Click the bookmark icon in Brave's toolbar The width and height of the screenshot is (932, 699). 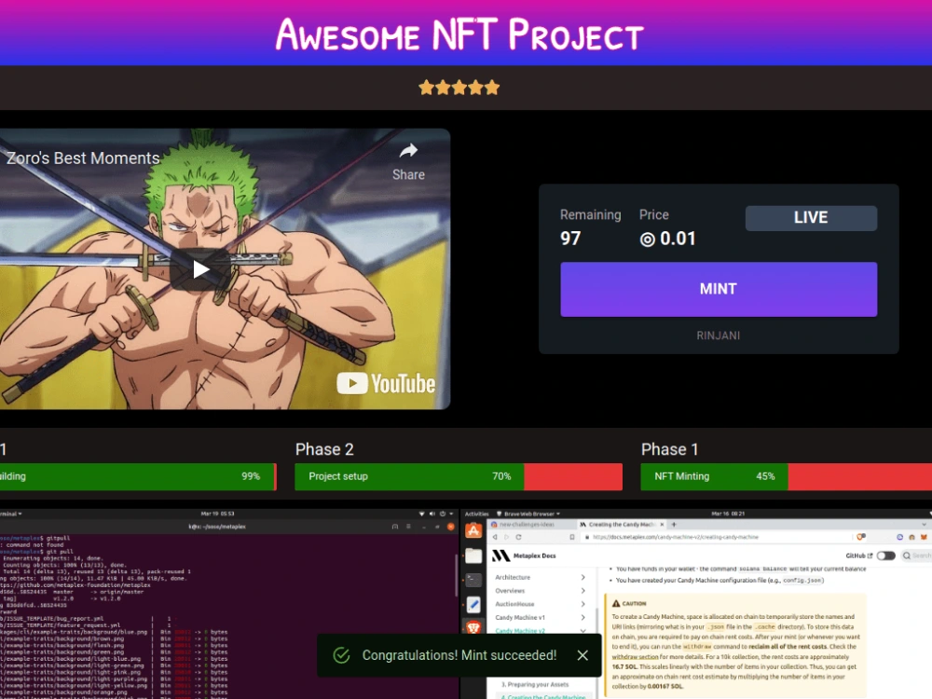[572, 537]
